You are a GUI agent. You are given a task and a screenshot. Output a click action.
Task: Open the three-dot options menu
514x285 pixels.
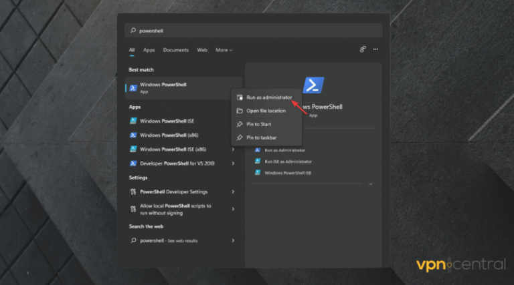pyautogui.click(x=375, y=49)
